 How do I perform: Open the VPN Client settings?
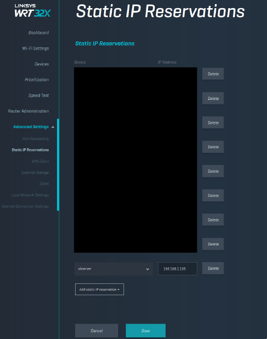tap(40, 161)
